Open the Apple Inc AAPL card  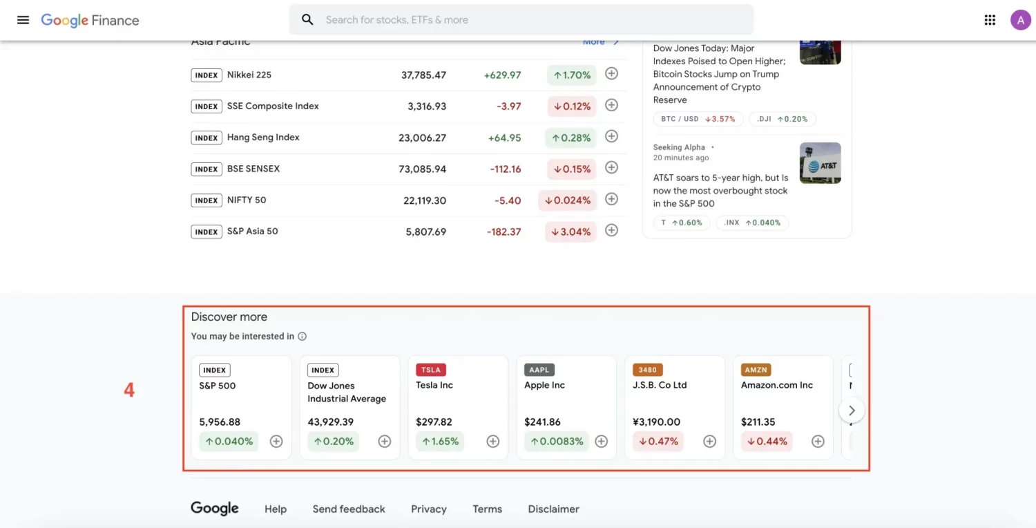[x=566, y=407]
